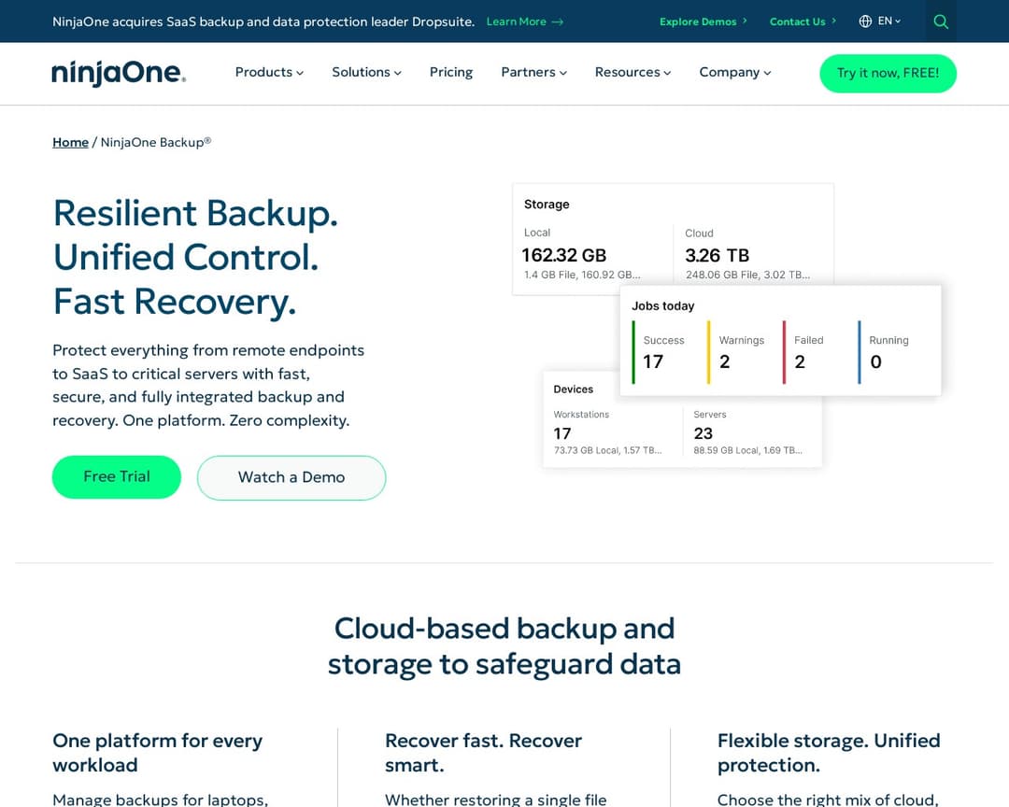
Task: Click the NinjaOne Backup breadcrumb text
Action: click(x=156, y=142)
